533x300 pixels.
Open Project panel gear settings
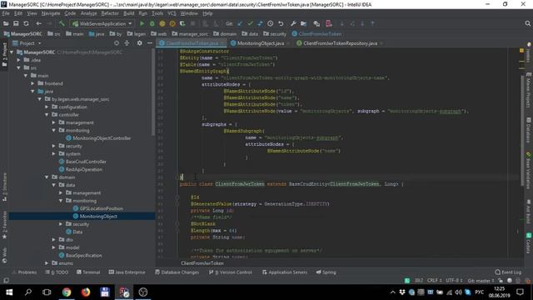pos(139,43)
